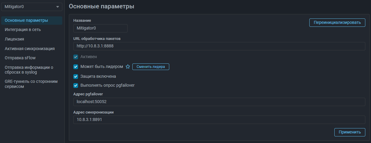Viewport: 371px width, 143px height.
Task: Uncheck Может быть лидером checkbox
Action: pyautogui.click(x=76, y=67)
